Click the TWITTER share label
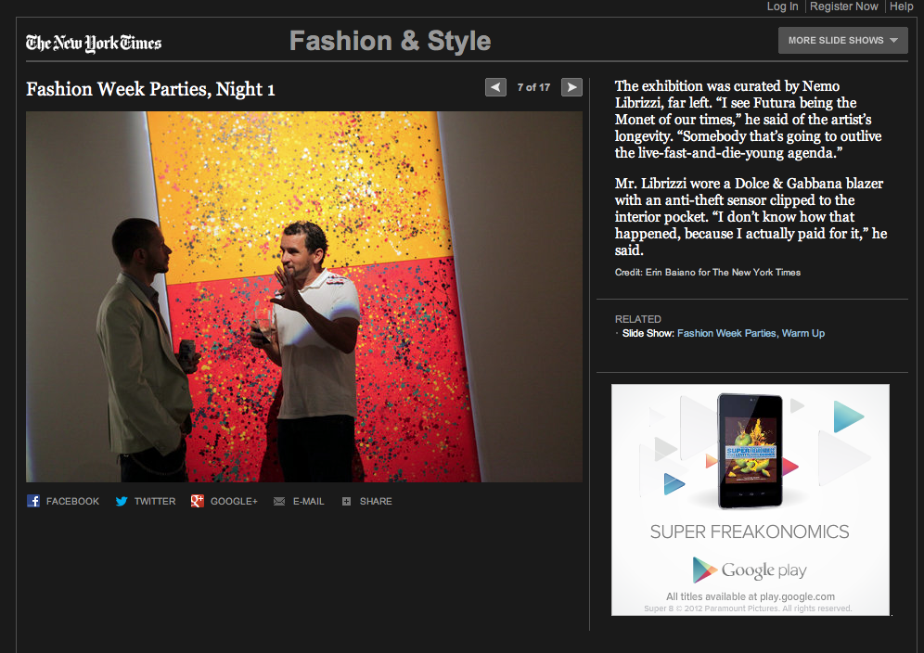Viewport: 924px width, 653px height. click(154, 501)
